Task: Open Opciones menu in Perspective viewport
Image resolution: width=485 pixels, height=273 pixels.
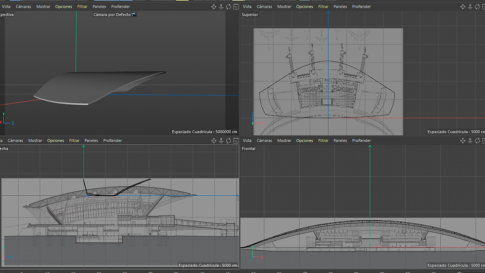Action: pyautogui.click(x=64, y=6)
